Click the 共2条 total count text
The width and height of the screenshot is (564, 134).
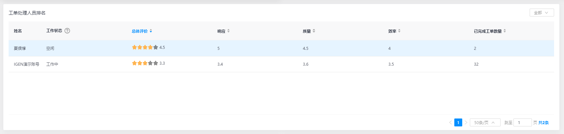(x=544, y=122)
